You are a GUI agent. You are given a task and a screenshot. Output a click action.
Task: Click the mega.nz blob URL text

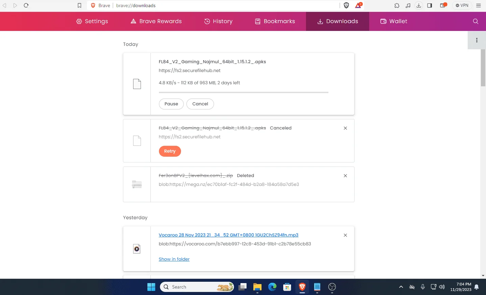229,185
